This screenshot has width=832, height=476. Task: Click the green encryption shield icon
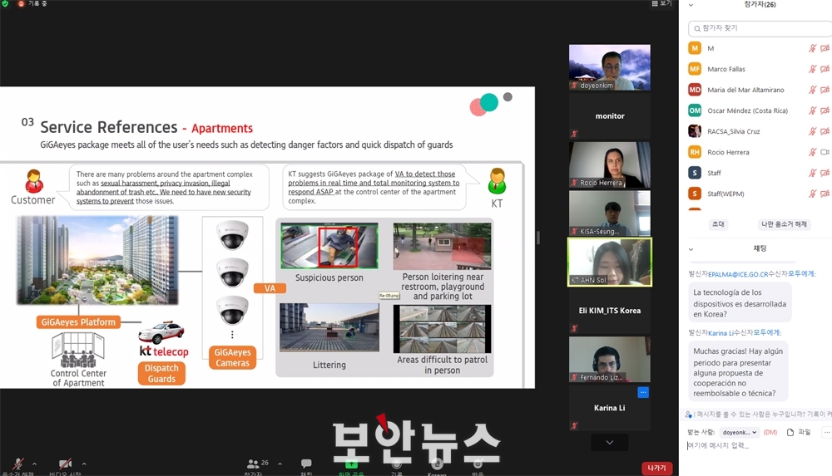coord(5,3)
